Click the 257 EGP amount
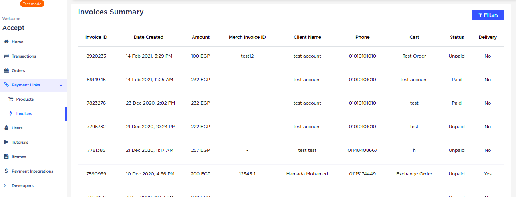 tap(200, 150)
